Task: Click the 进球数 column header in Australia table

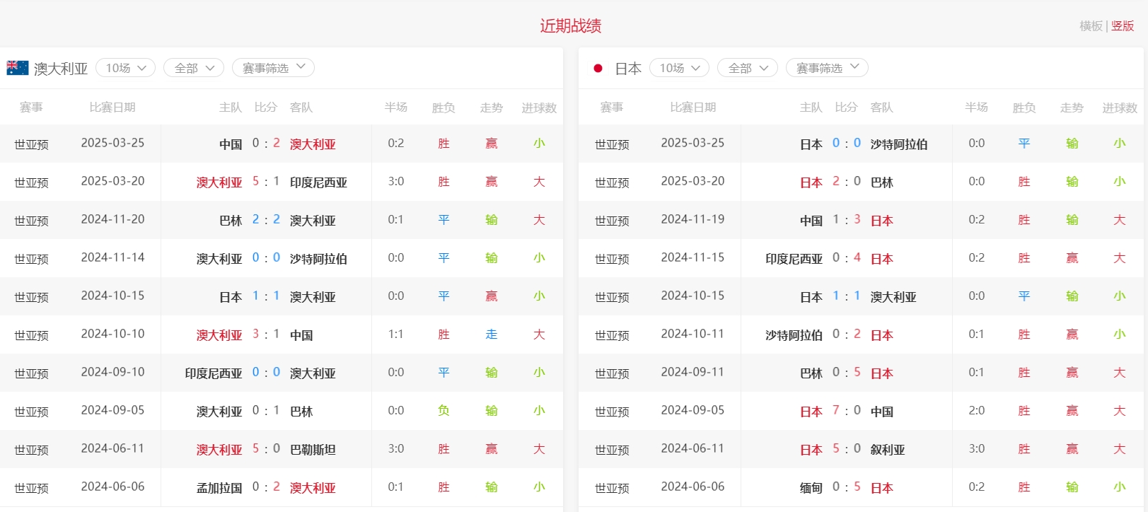Action: (x=539, y=107)
